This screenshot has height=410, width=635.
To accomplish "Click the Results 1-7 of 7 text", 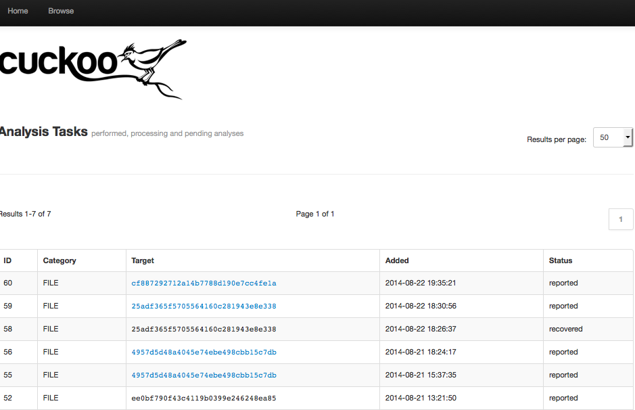I will pos(26,214).
